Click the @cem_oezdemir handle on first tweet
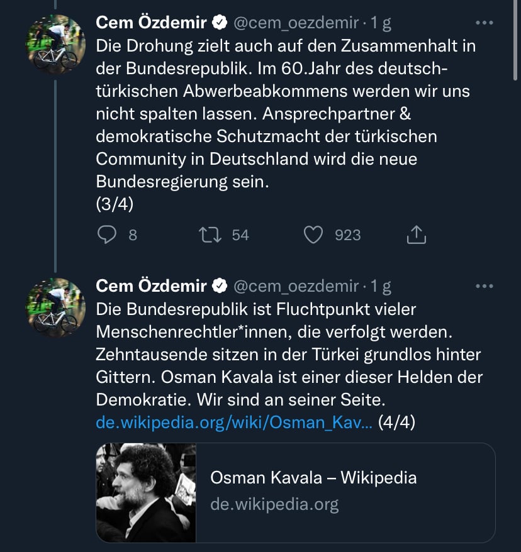This screenshot has width=521, height=552. [296, 23]
